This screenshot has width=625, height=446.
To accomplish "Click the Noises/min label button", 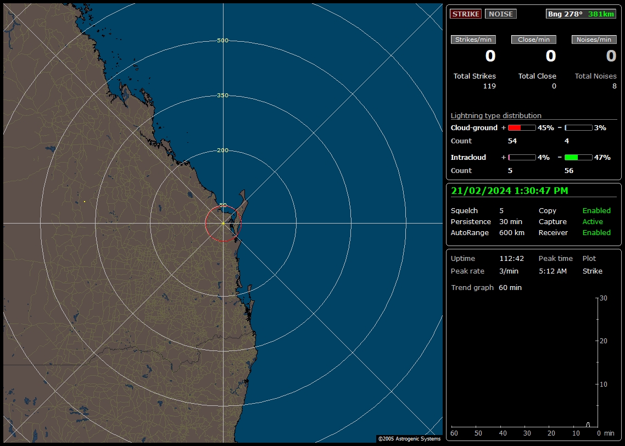I will coord(594,40).
